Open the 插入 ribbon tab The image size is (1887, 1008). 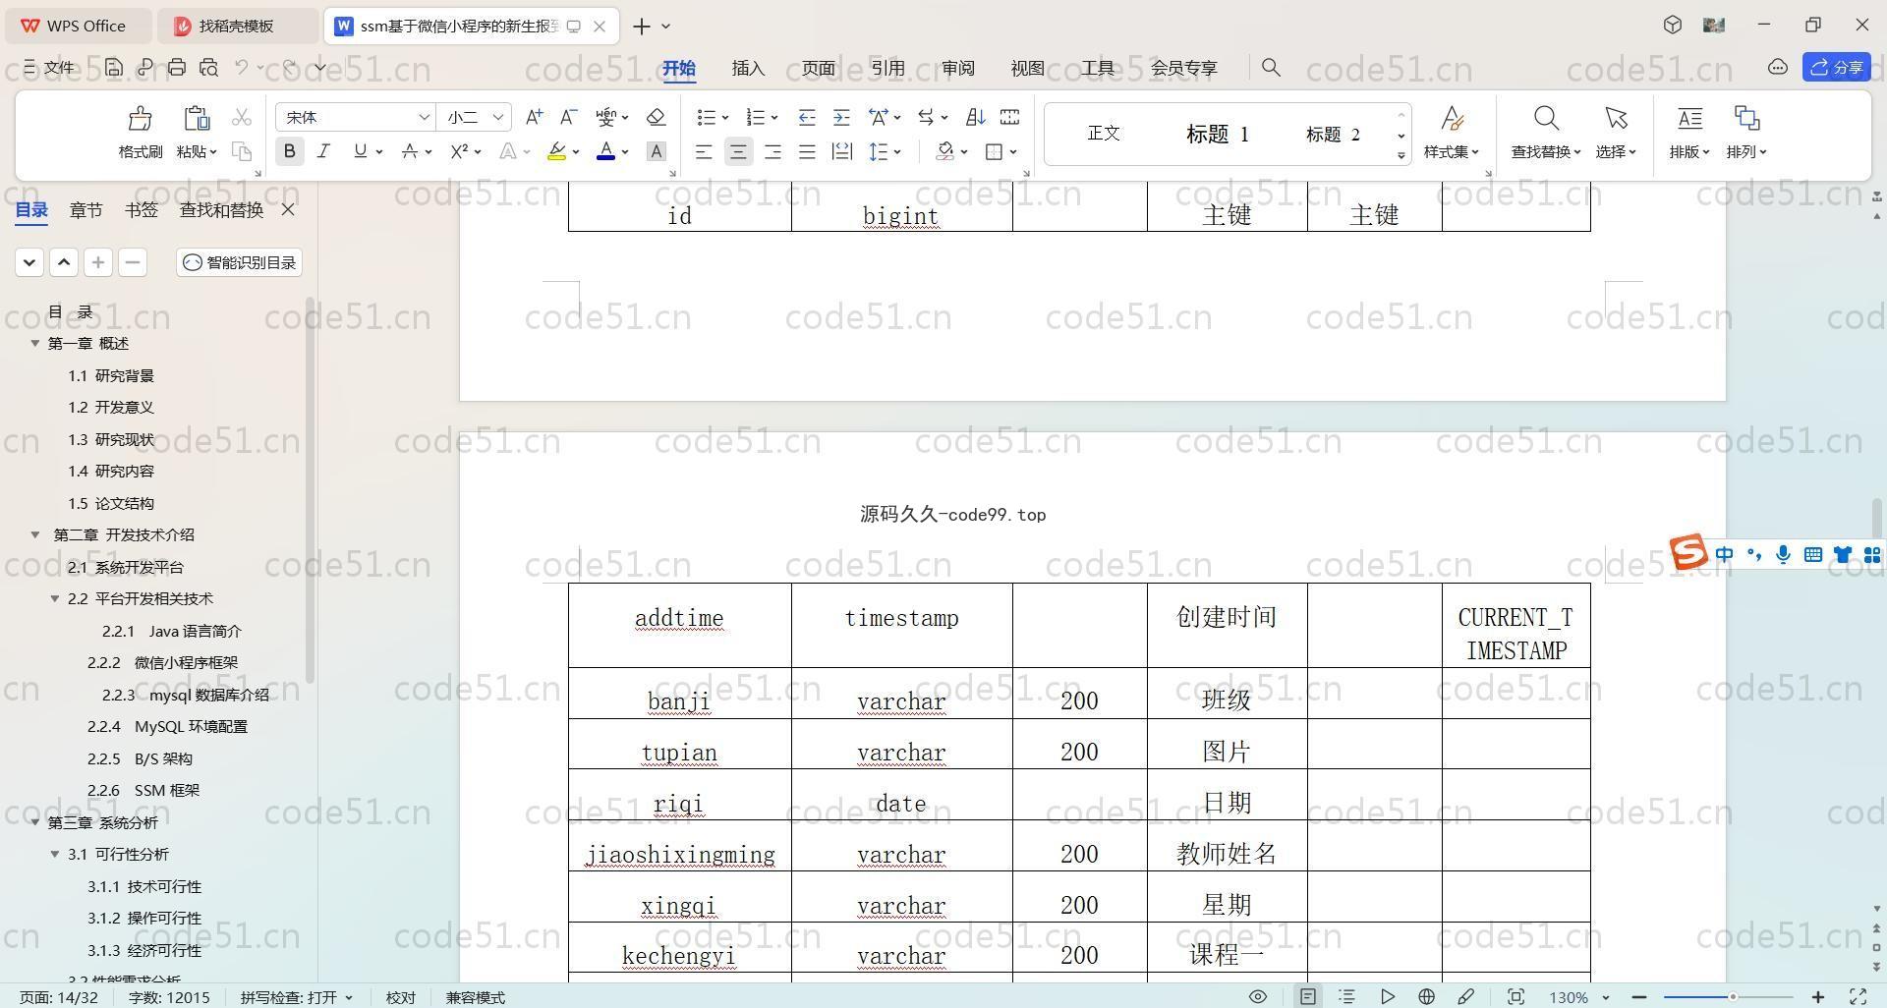coord(748,68)
